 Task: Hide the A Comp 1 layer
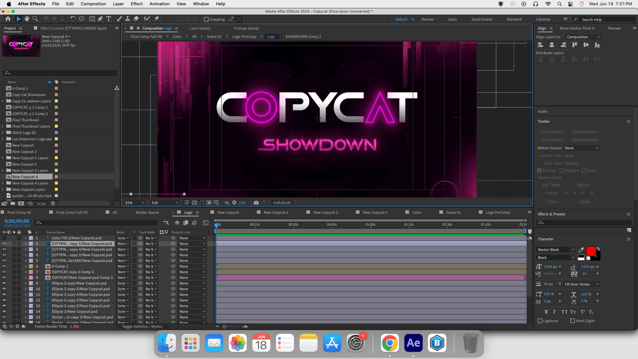(x=4, y=266)
